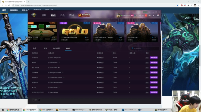
Task: Go to the previous page of rooms
Action: point(33,100)
